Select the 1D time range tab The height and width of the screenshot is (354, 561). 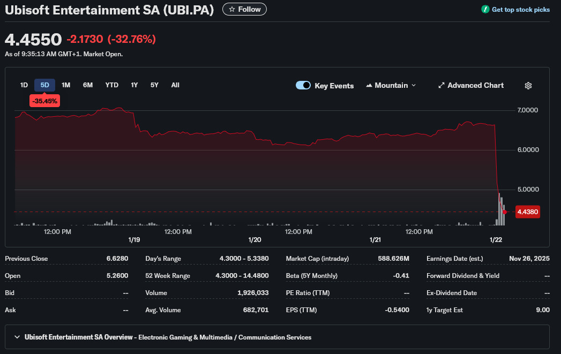click(24, 85)
